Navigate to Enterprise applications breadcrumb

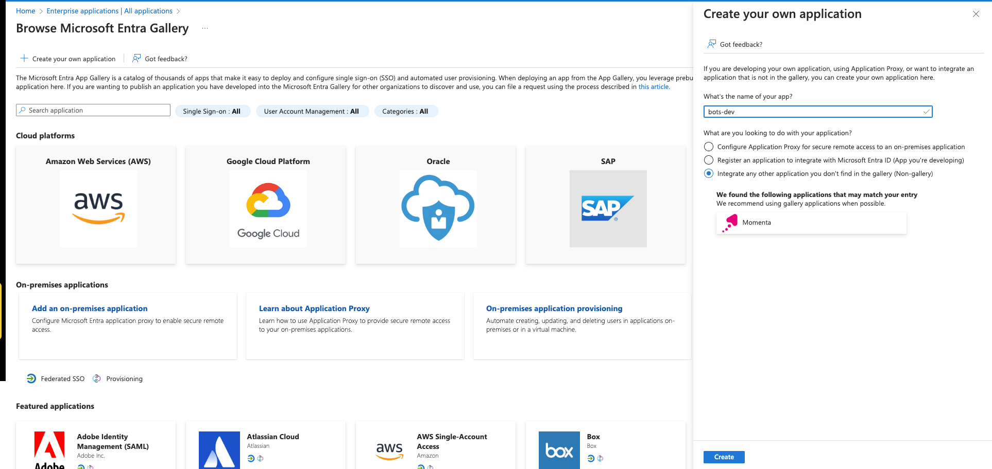(x=109, y=11)
